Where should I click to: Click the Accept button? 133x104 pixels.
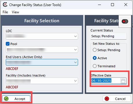tap(16, 99)
